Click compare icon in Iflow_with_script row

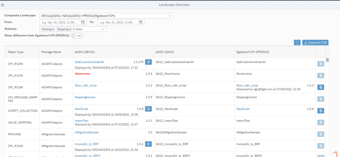click(321, 87)
